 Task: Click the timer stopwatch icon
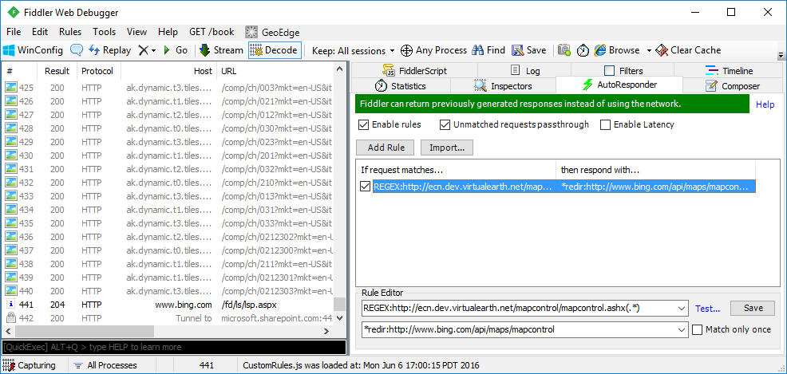[x=583, y=50]
